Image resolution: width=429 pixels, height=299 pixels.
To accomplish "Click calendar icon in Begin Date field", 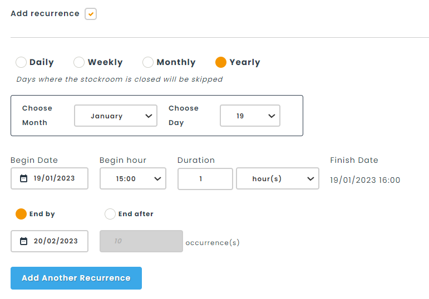I will tap(23, 179).
